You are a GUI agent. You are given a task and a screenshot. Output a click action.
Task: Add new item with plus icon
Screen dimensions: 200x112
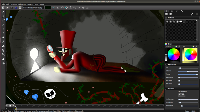point(197,14)
